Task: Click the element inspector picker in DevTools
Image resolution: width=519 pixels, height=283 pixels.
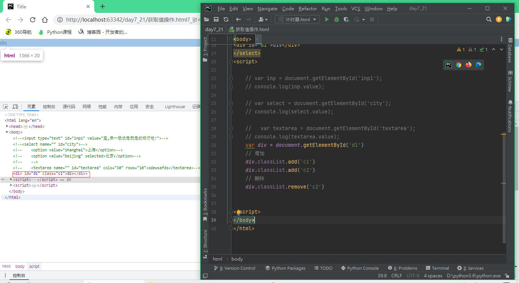Action: (x=6, y=107)
